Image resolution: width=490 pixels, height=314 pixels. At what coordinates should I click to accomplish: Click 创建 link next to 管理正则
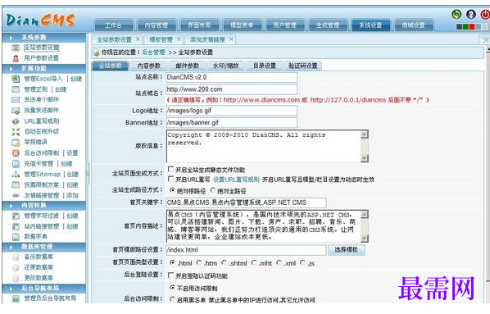[61, 89]
